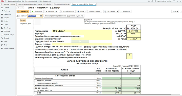Click the Склад warehouse icon
This screenshot has width=182, height=96.
[x=2, y=25]
